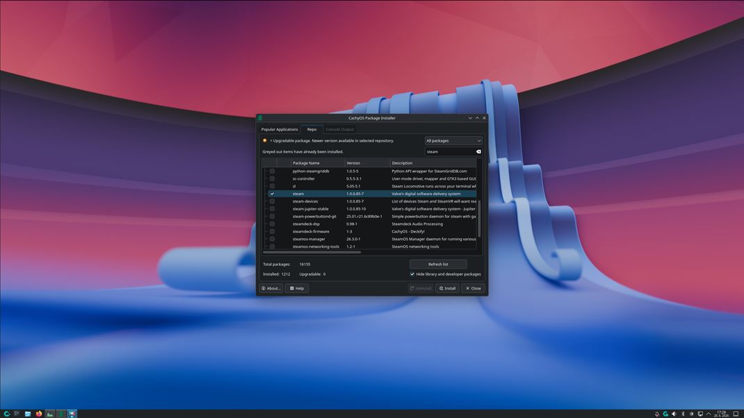
Task: Clear the steam search text
Action: tap(478, 151)
